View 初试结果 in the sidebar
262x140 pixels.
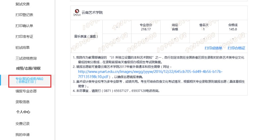[x=22, y=47]
